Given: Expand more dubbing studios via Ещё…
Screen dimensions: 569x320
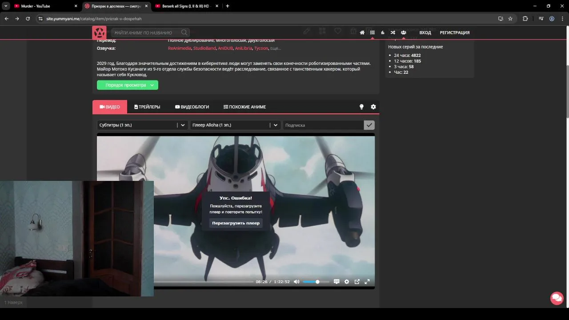Looking at the screenshot, I should pos(276,48).
